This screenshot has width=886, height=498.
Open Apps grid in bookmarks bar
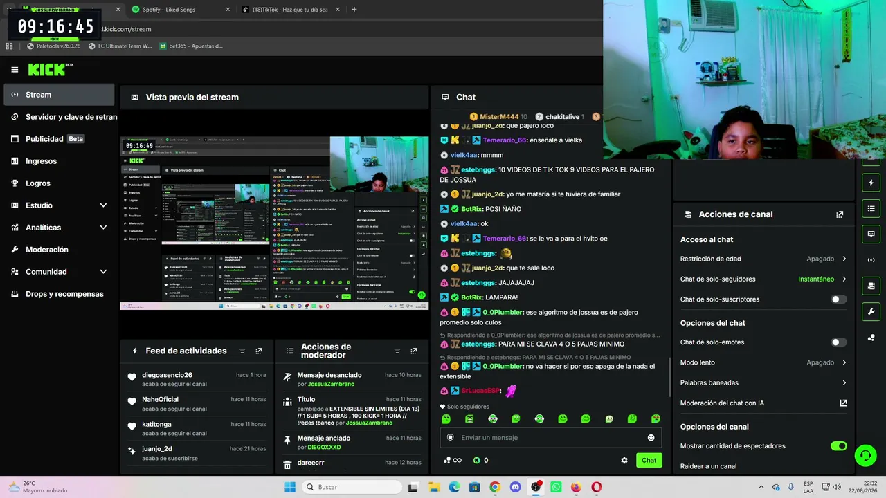point(9,46)
